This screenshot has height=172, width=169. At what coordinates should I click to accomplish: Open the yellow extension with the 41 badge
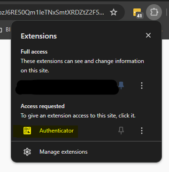tap(138, 13)
